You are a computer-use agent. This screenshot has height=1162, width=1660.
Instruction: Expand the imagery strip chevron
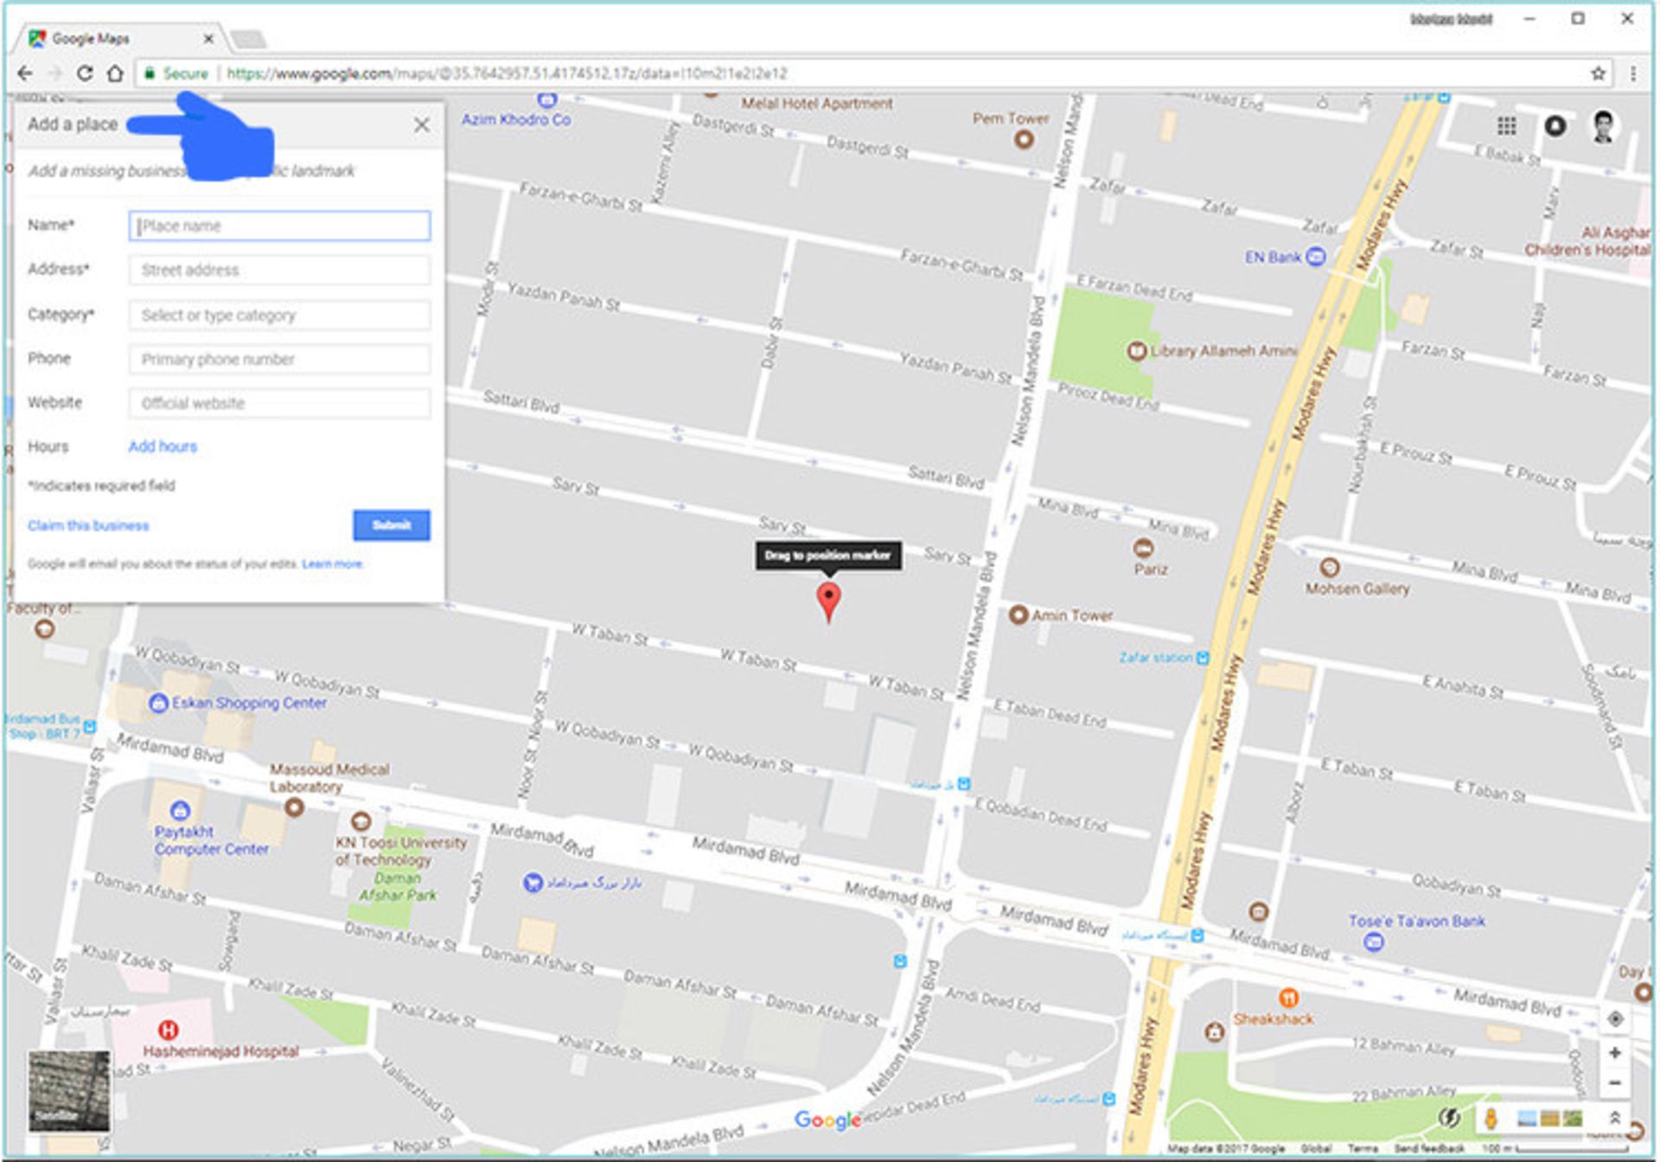[x=1613, y=1117]
